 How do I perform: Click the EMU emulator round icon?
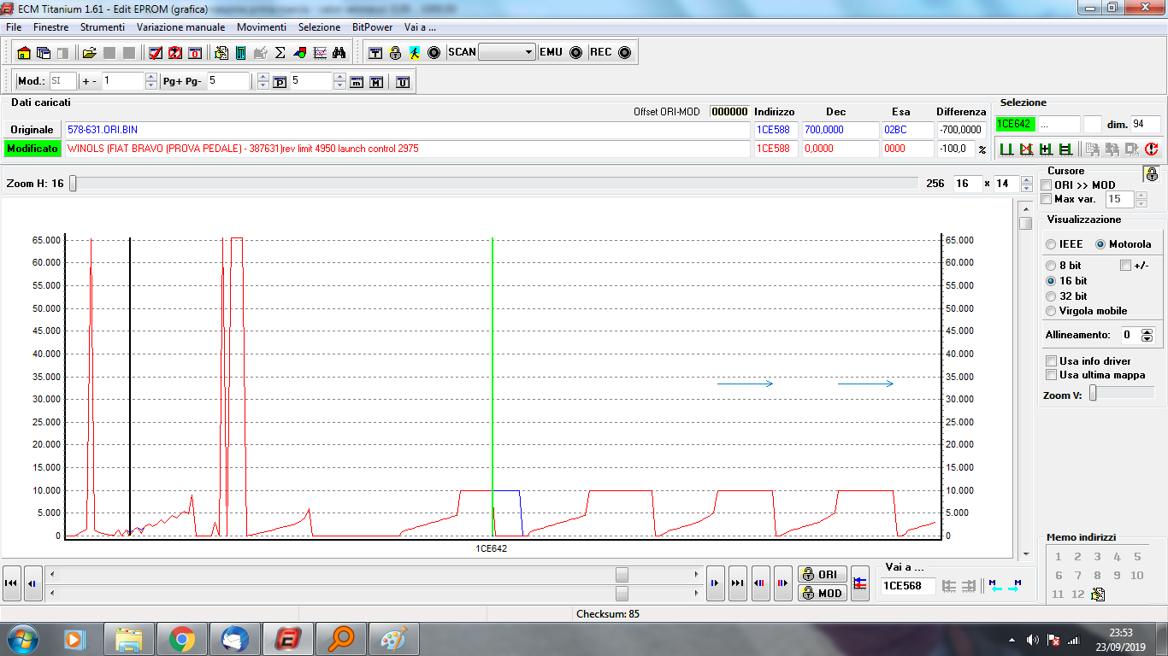[x=575, y=52]
